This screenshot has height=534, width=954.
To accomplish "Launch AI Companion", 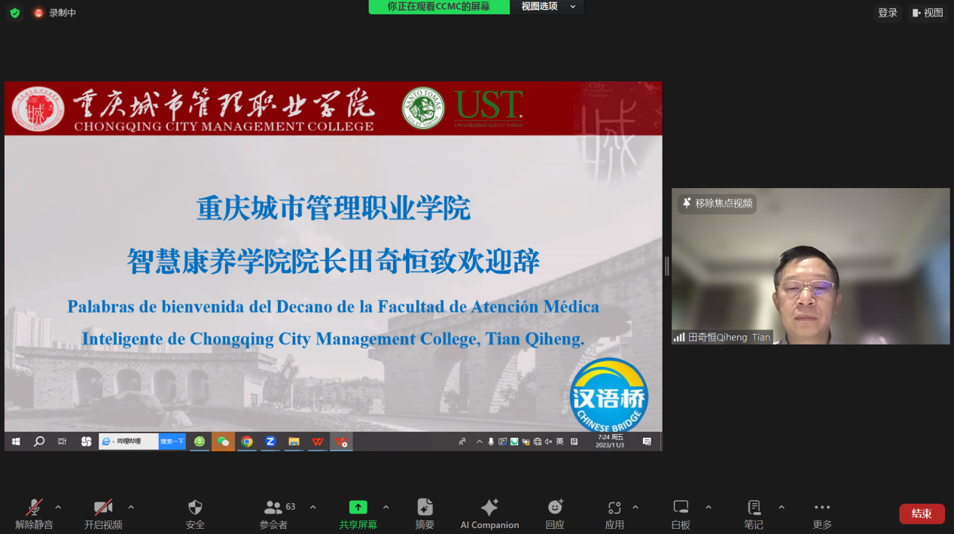I will [489, 508].
